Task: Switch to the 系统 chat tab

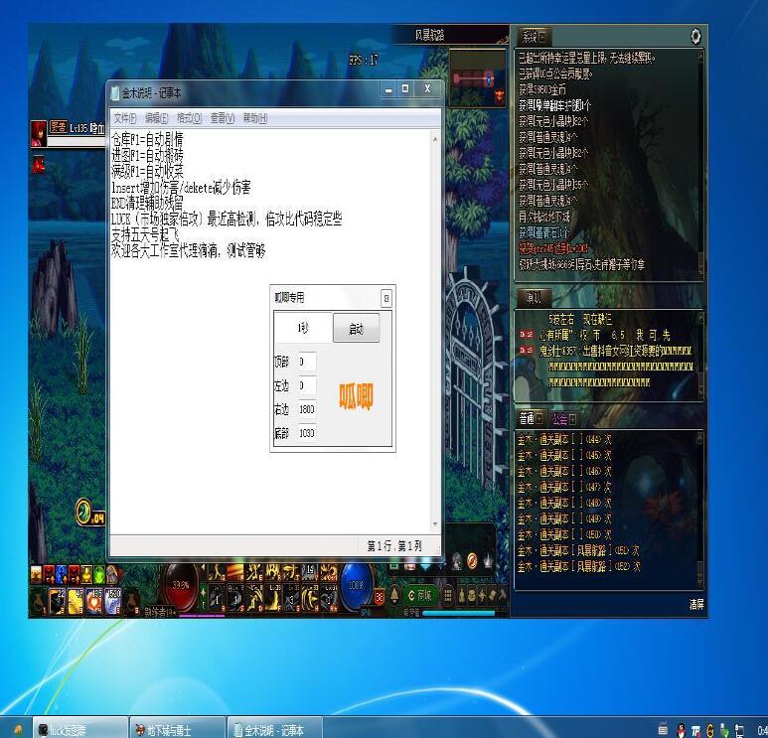Action: [x=534, y=36]
